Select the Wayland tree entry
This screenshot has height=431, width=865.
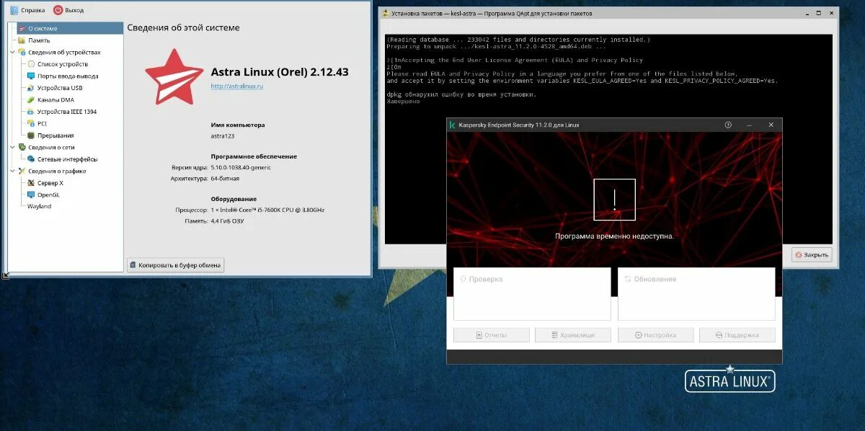coord(39,206)
